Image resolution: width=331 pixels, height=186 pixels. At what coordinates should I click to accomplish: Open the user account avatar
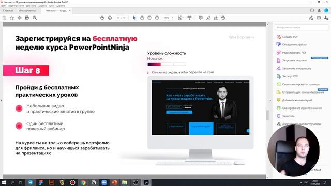pos(326,10)
